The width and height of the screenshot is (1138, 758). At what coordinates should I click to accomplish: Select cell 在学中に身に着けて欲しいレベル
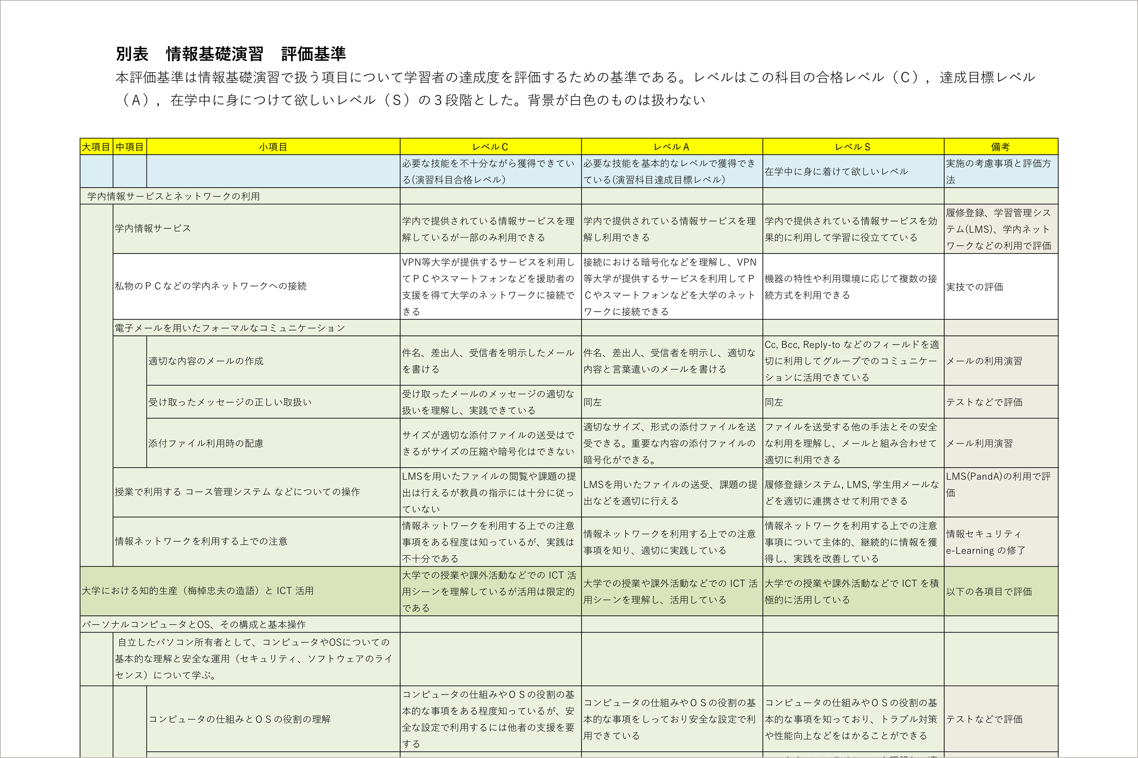[853, 171]
